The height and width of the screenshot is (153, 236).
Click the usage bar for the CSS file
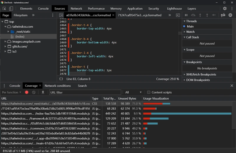tap(157, 104)
